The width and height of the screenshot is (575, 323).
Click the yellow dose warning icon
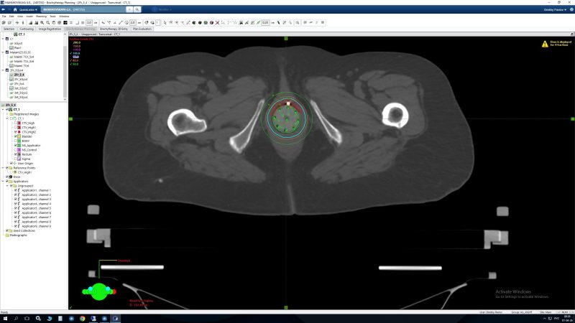tap(543, 42)
